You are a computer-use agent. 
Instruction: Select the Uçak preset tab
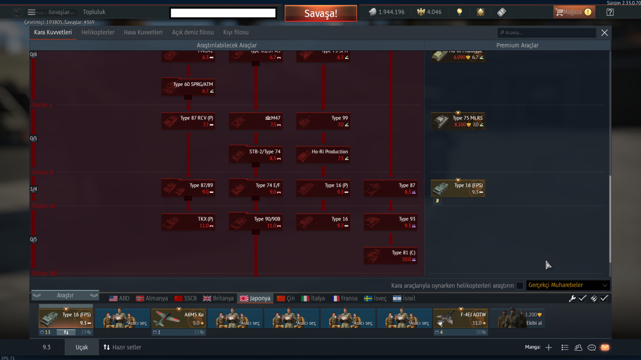[82, 347]
